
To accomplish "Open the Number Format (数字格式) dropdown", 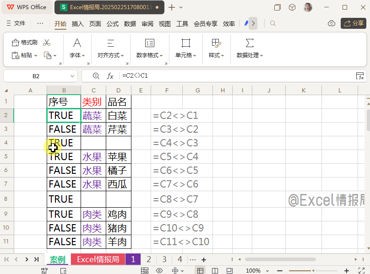I will click(x=150, y=55).
